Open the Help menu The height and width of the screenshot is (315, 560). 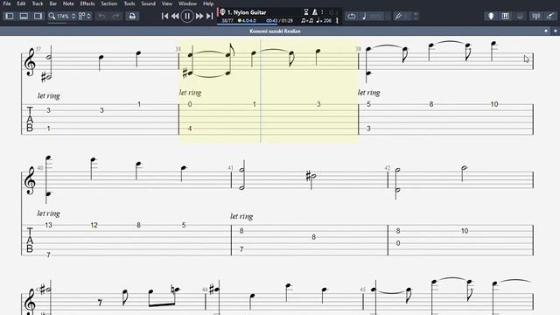(208, 3)
